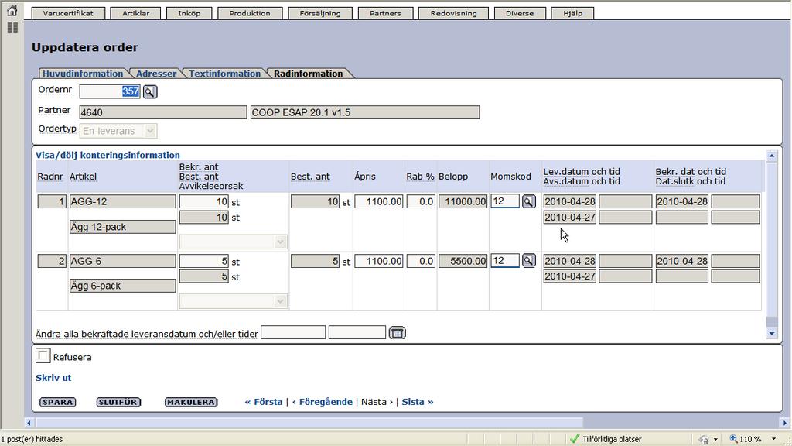This screenshot has width=792, height=446.
Task: Open the Varucertifikat menu
Action: 68,13
